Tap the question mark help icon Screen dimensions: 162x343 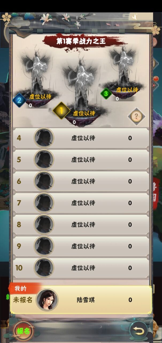coord(136,117)
